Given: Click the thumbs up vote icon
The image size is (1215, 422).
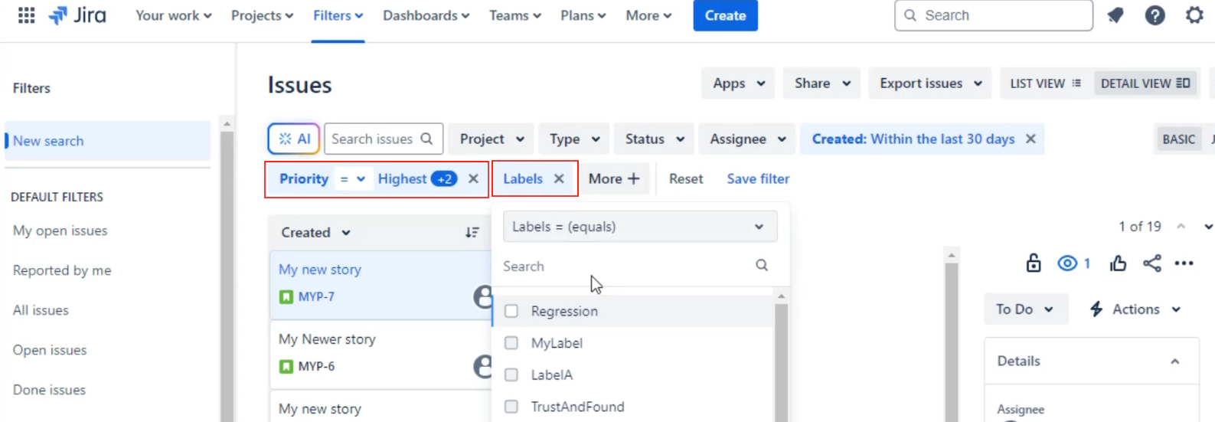Looking at the screenshot, I should pos(1118,263).
